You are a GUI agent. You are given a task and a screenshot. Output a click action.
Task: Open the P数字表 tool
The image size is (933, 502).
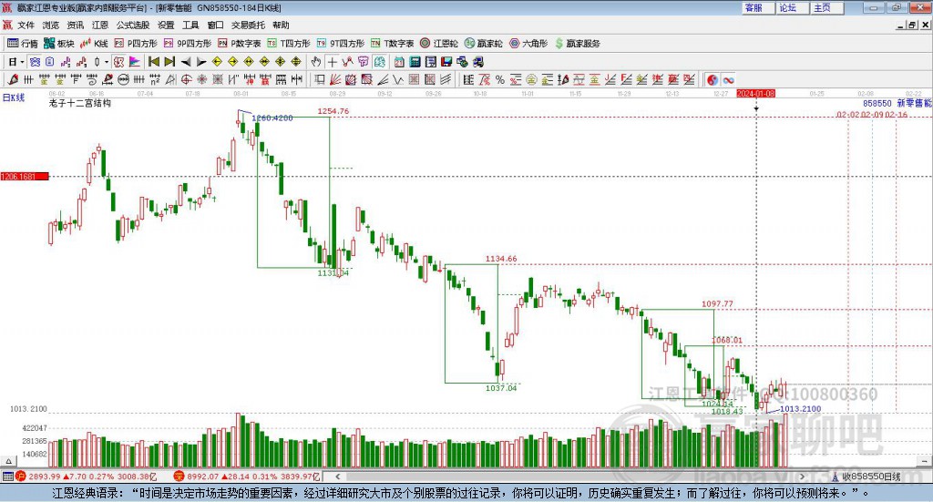(240, 44)
